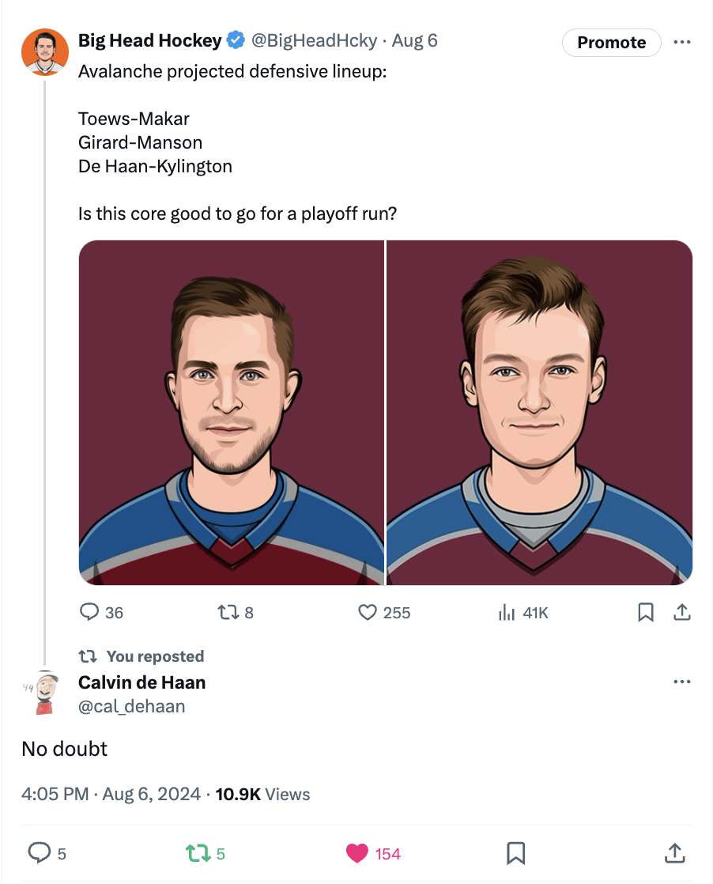View analytics for the 41K views post
Viewport: 713px width, 884px height.
tap(507, 612)
